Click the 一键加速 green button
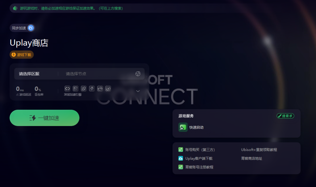Image resolution: width=316 pixels, height=187 pixels. click(x=44, y=118)
